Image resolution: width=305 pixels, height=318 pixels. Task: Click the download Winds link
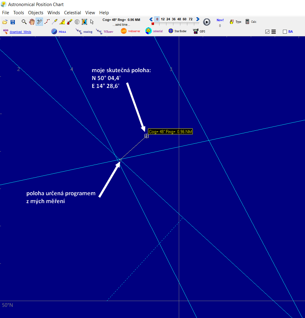coord(20,32)
